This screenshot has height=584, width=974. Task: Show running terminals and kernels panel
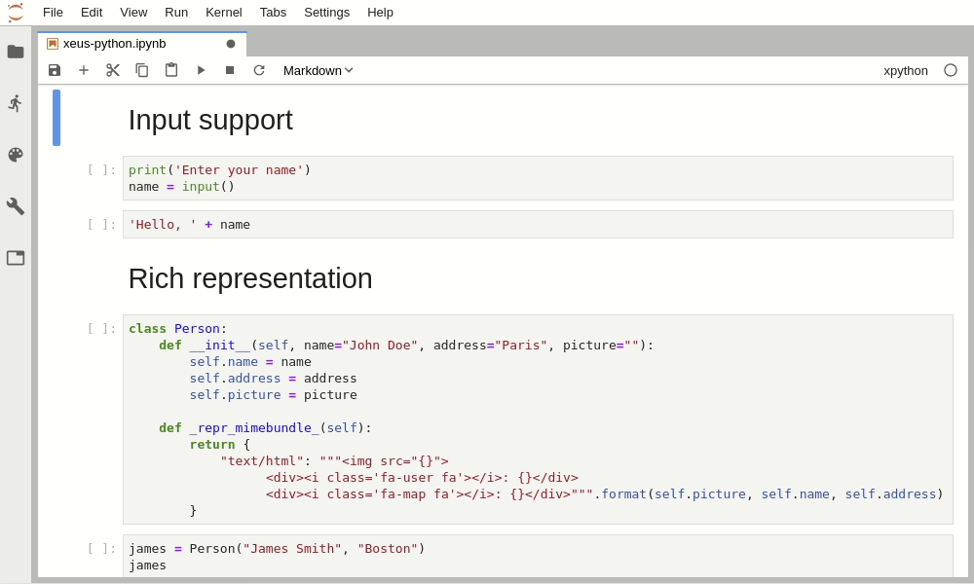point(16,103)
